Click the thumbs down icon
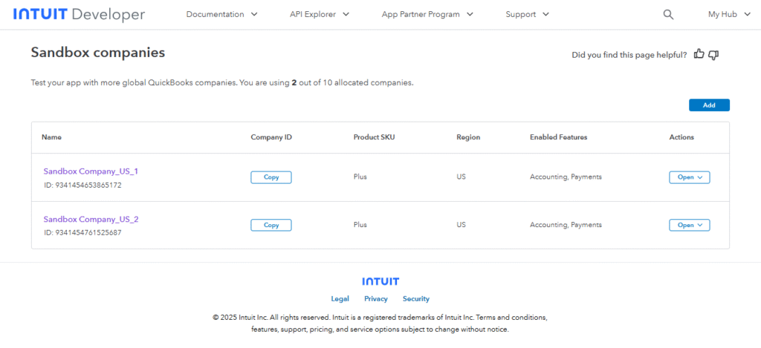 [713, 54]
